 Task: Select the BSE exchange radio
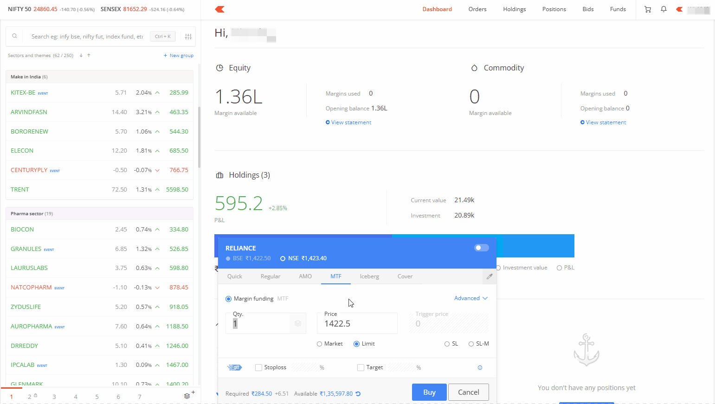click(228, 258)
